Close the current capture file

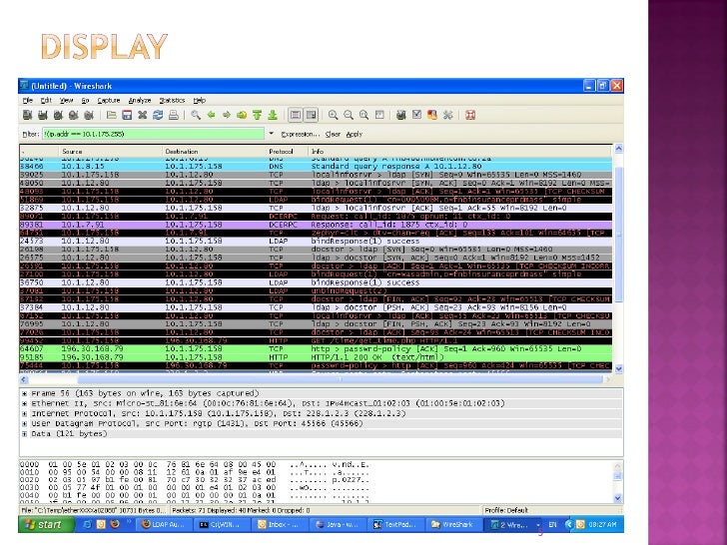pyautogui.click(x=143, y=115)
